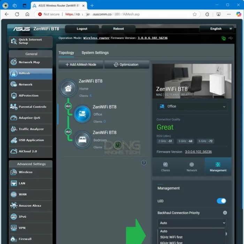244x244 pixels.
Task: Click the MLO badge above Office node
Action: (68, 106)
